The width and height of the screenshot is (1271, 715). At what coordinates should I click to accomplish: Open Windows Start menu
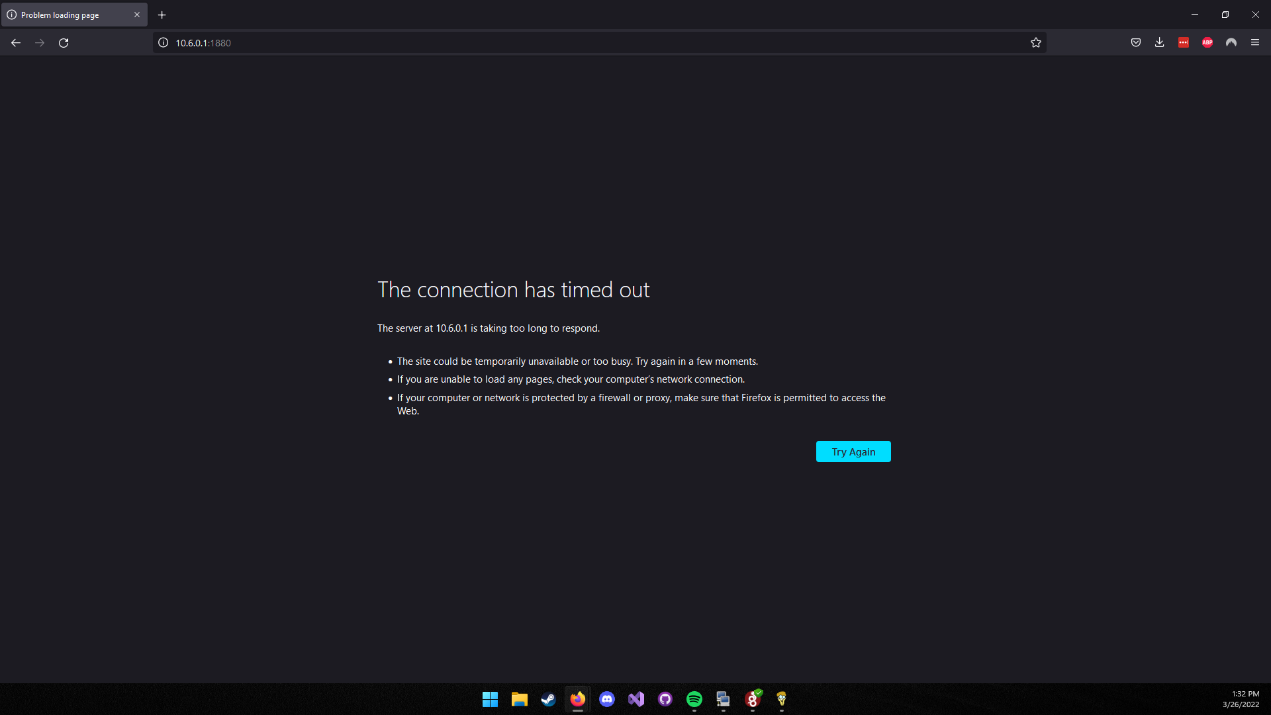click(490, 699)
